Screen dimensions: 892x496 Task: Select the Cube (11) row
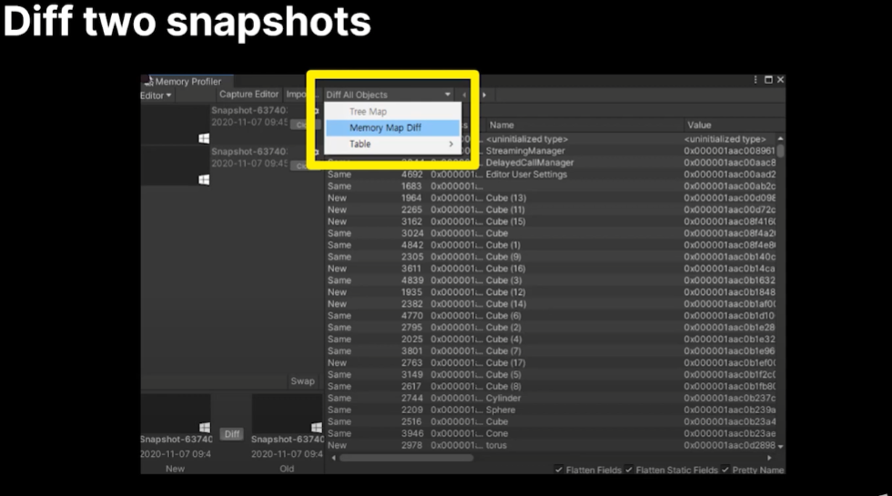(x=551, y=209)
